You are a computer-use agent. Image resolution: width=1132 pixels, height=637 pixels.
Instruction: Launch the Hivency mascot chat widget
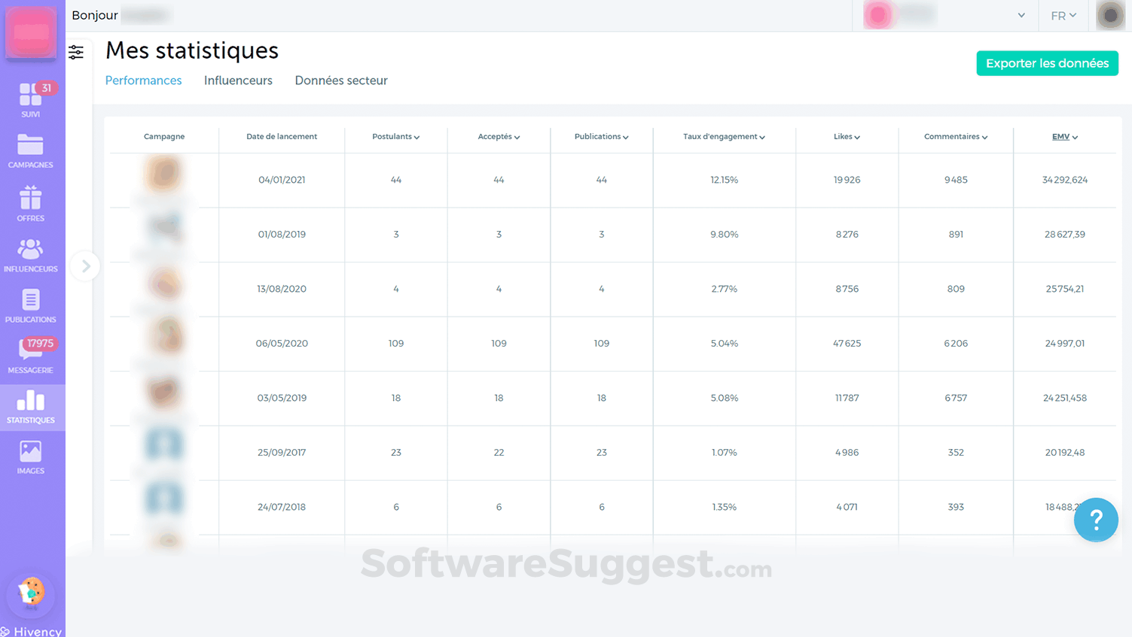pyautogui.click(x=31, y=596)
